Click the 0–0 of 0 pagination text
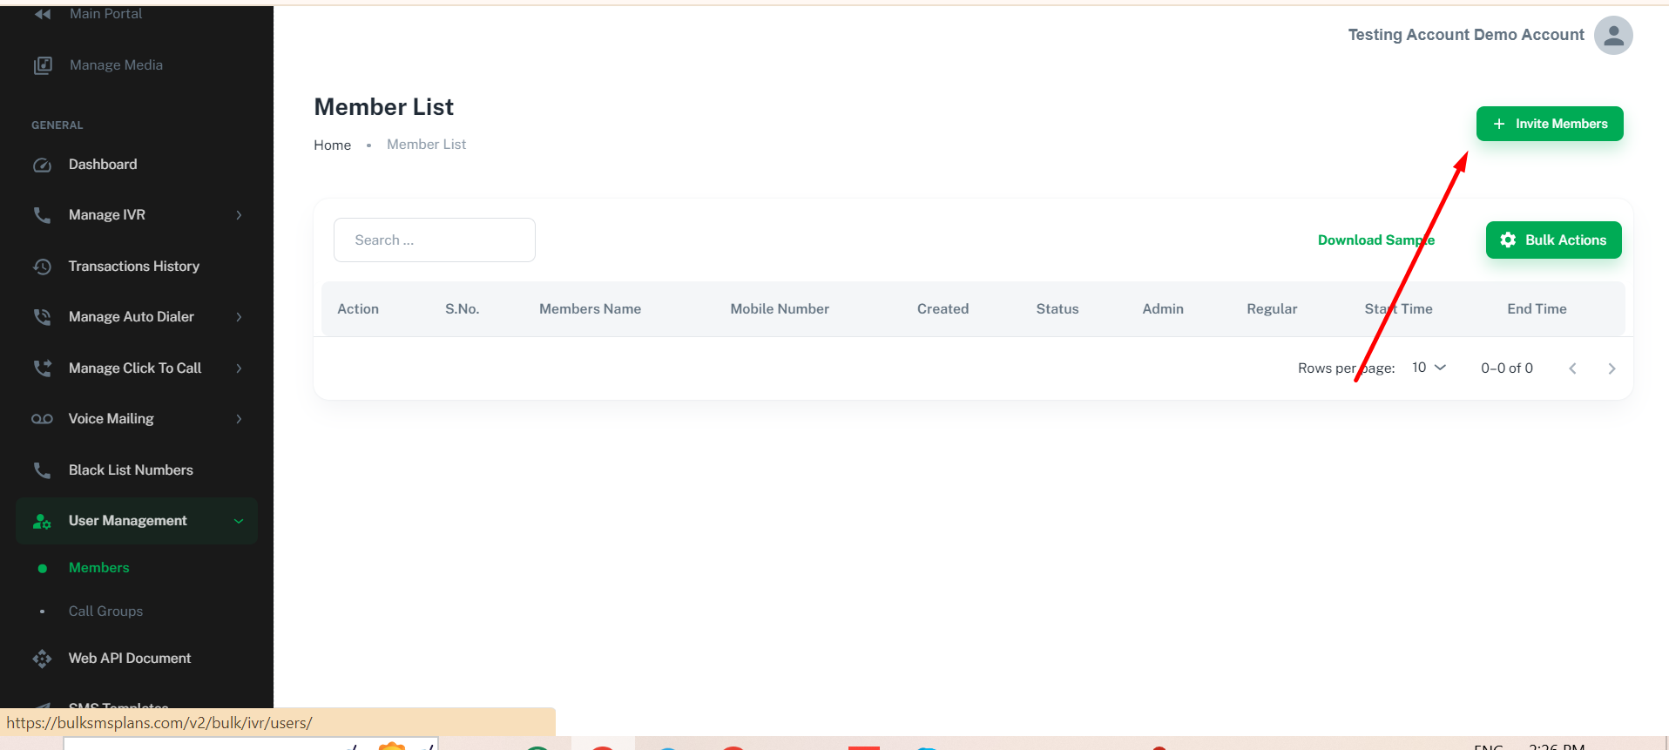Viewport: 1669px width, 750px height. click(1507, 368)
